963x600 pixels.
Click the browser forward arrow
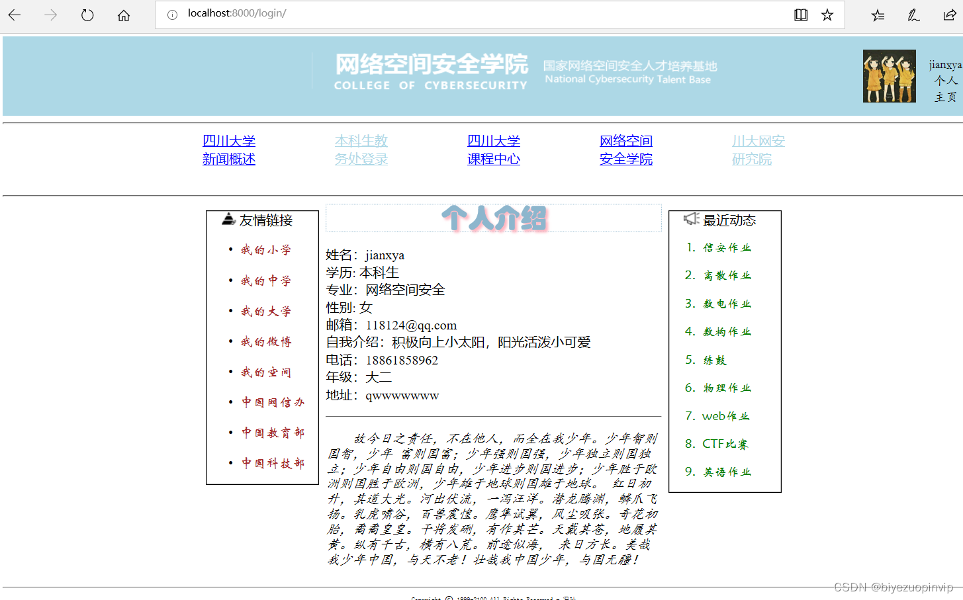click(51, 15)
